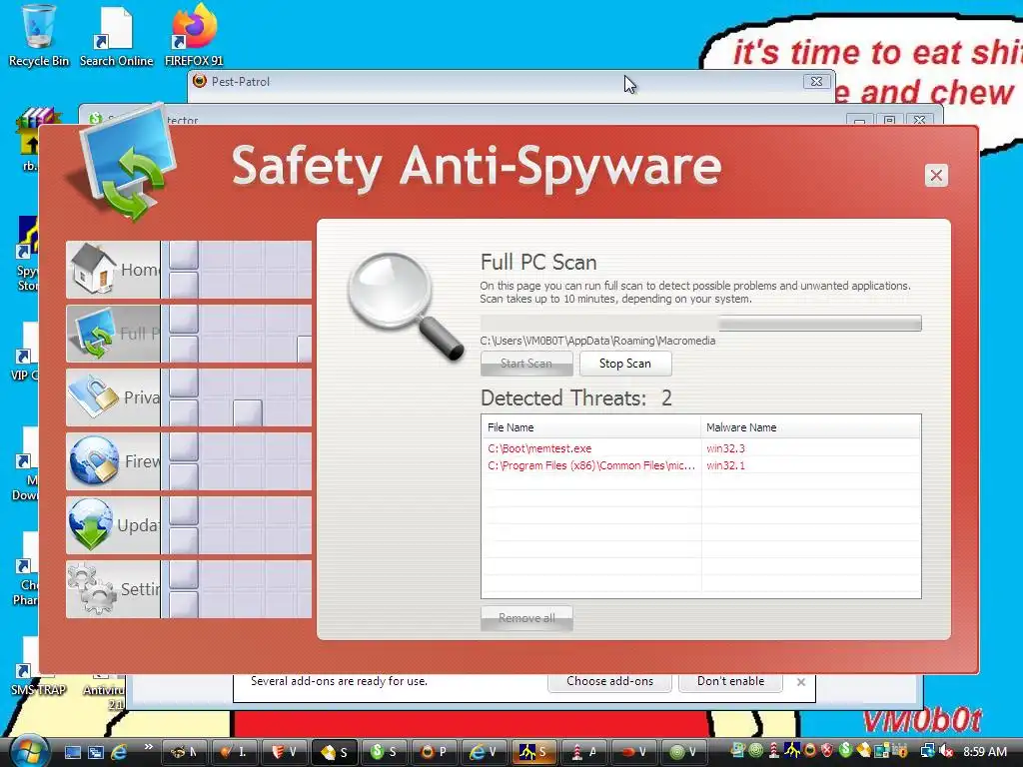
Task: Select the C:\Program Files (x86)\Common Files threat row
Action: coord(700,465)
